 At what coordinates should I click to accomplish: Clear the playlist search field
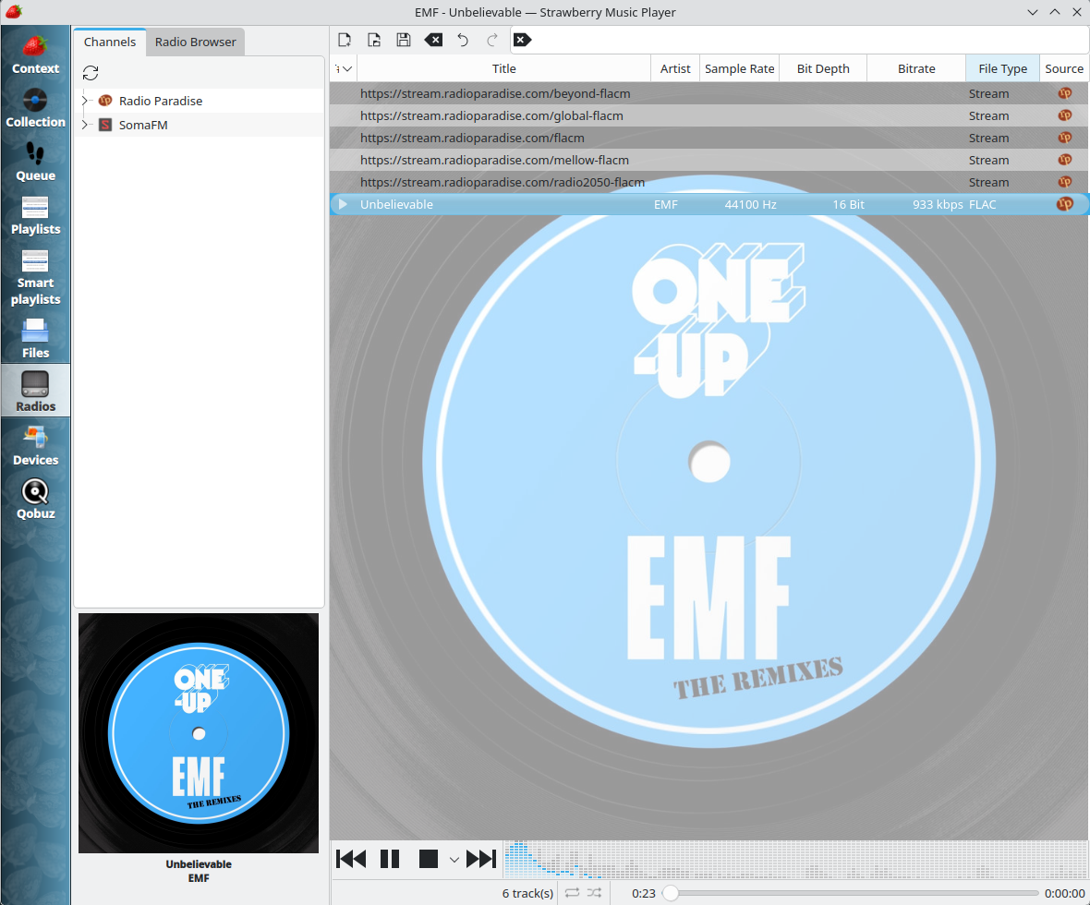522,40
